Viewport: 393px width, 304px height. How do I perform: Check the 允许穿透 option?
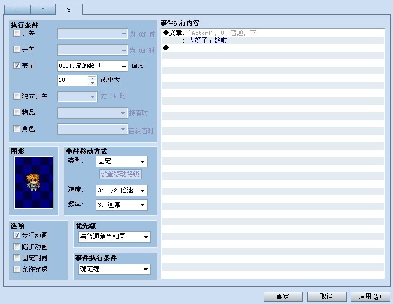(17, 269)
